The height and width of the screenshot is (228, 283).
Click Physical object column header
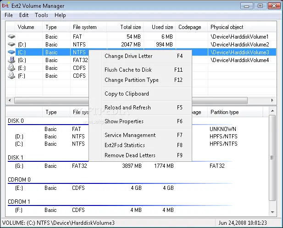tap(242, 27)
